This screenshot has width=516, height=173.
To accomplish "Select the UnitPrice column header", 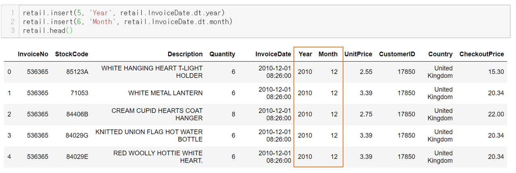I will point(358,54).
